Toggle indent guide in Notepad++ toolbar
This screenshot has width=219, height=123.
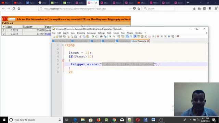[135, 37]
